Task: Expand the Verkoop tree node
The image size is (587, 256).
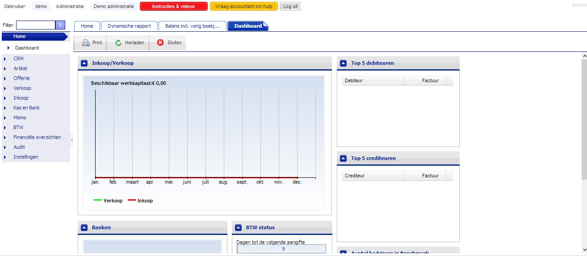Action: click(5, 88)
